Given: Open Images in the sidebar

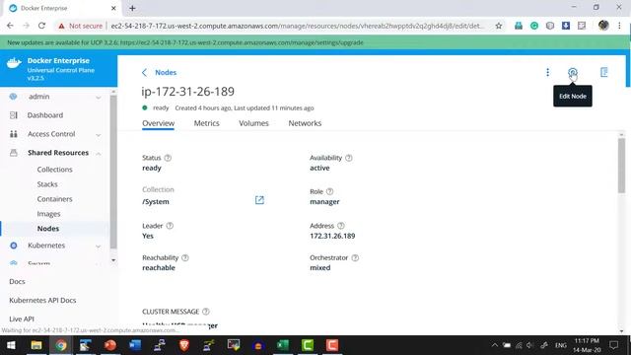Looking at the screenshot, I should coord(48,214).
